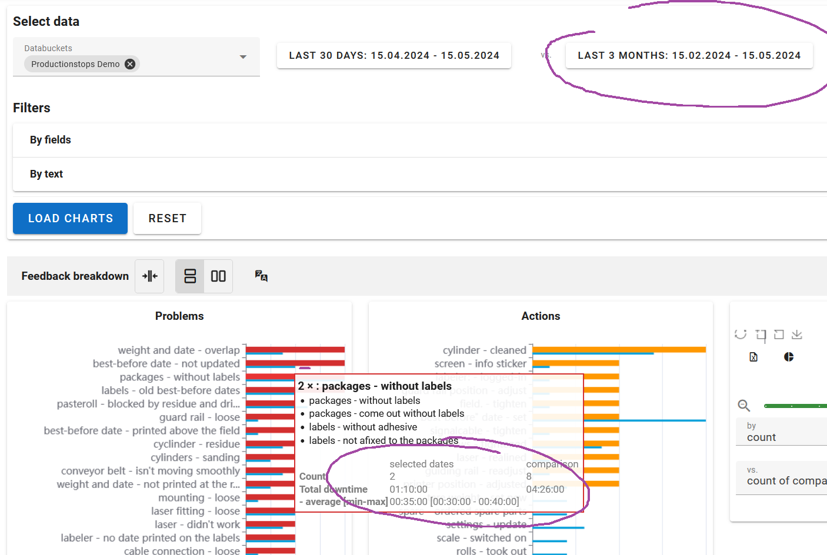Screen dimensions: 827x555
Task: Click the Load Charts button
Action: click(71, 218)
